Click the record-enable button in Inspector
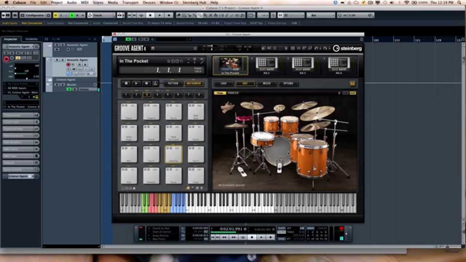 coord(6,59)
